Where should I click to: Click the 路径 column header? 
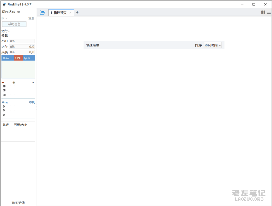point(6,125)
